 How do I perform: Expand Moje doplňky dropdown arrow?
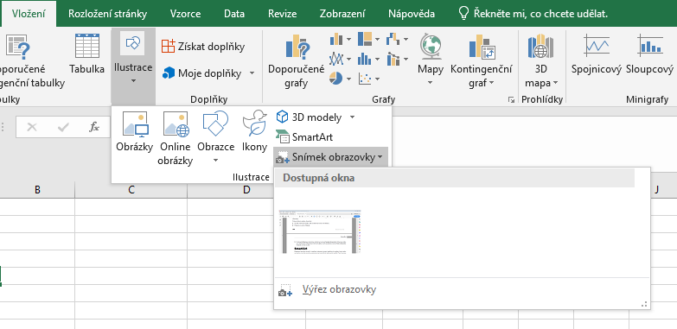[252, 73]
